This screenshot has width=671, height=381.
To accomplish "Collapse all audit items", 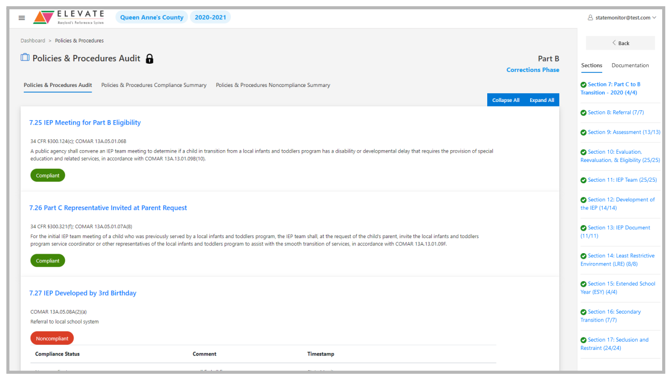I will click(505, 100).
